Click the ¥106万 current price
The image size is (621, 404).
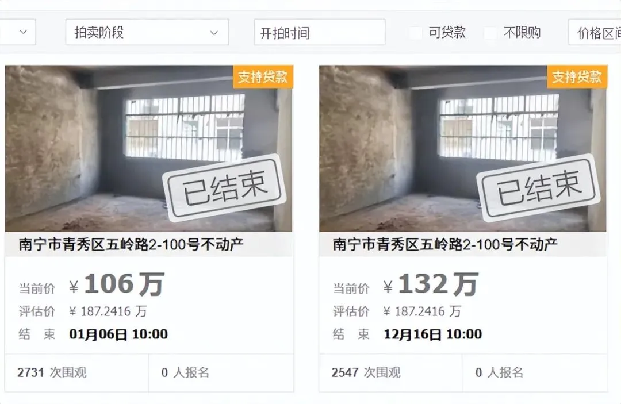(116, 284)
